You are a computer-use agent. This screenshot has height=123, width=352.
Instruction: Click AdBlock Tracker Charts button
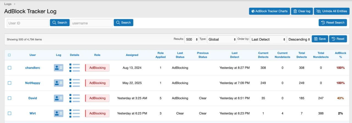coord(269,11)
